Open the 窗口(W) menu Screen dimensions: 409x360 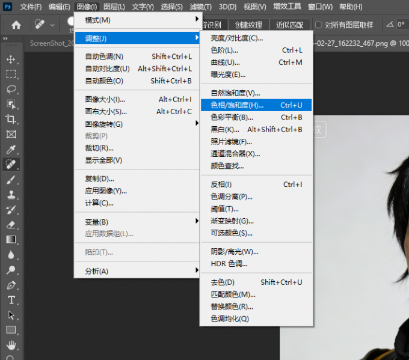point(320,7)
